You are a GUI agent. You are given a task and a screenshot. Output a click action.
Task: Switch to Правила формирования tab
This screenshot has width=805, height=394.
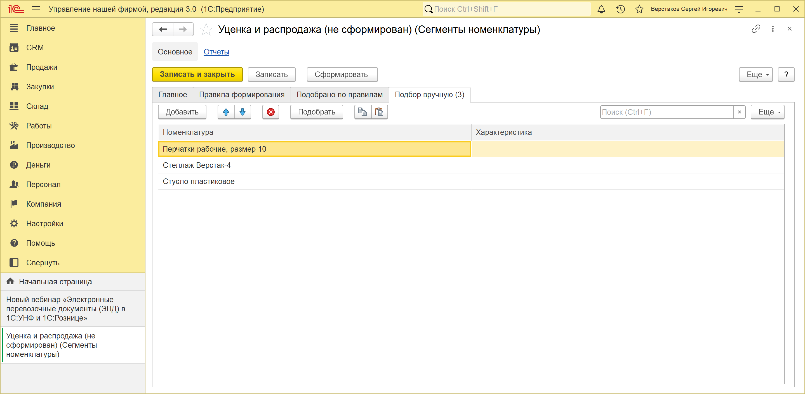point(242,95)
